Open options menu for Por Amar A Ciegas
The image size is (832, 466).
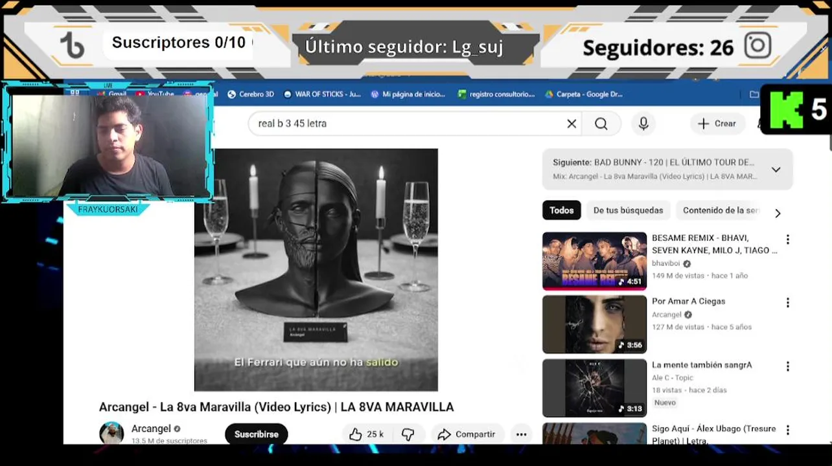pyautogui.click(x=788, y=303)
